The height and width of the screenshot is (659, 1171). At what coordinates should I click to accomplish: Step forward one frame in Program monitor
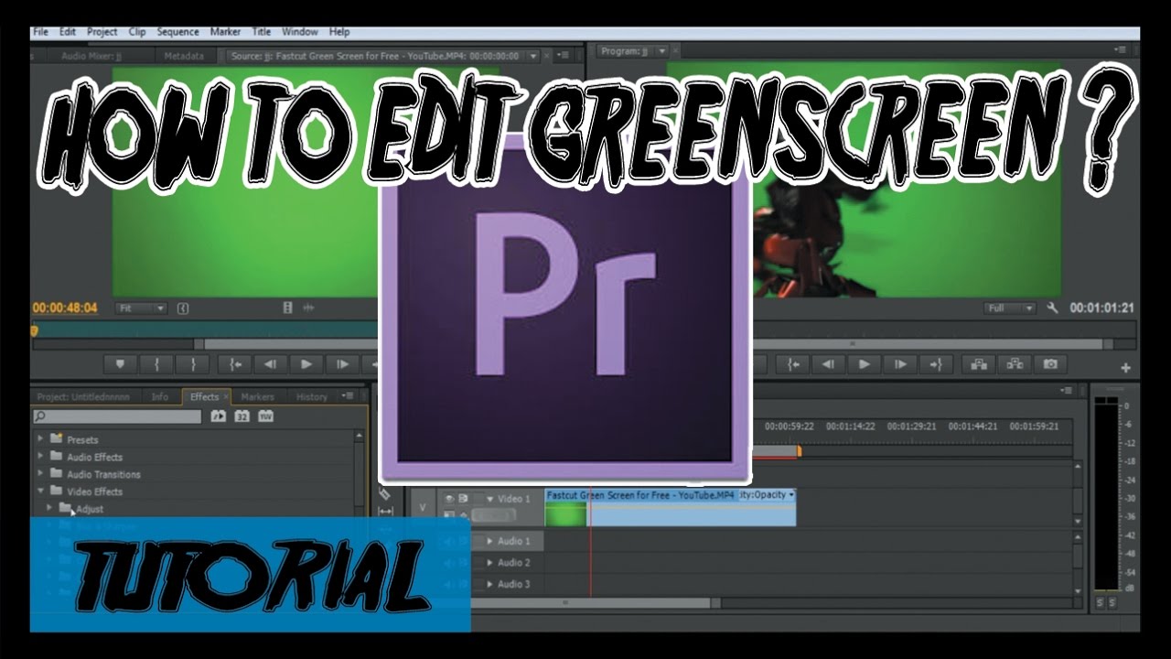point(900,364)
